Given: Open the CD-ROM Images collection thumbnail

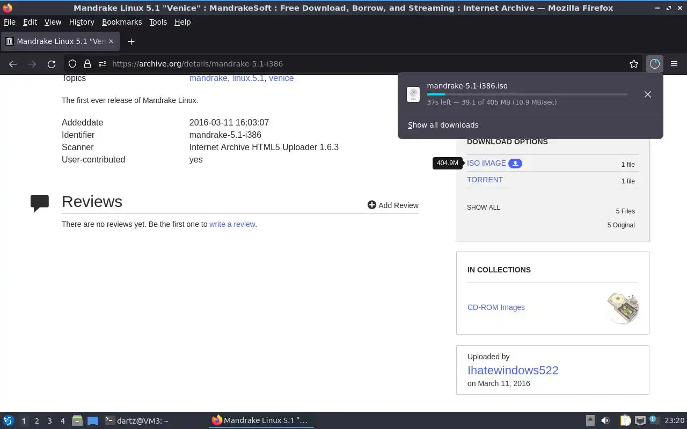Looking at the screenshot, I should 623,307.
